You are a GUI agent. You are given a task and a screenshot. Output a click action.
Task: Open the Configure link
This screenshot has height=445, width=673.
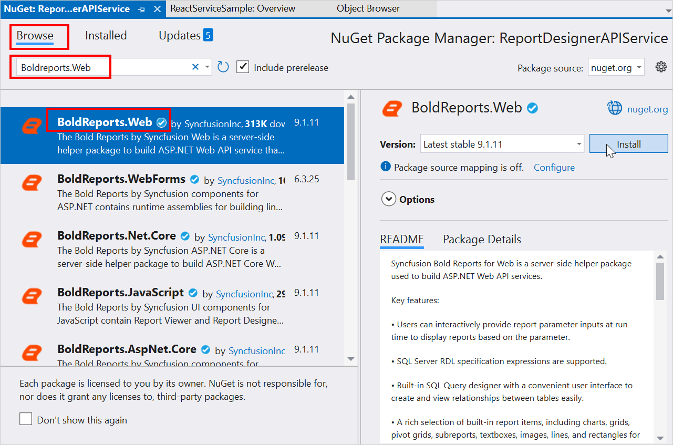coord(554,167)
